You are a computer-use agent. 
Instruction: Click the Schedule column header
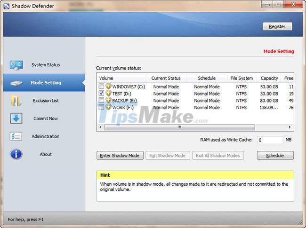207,78
